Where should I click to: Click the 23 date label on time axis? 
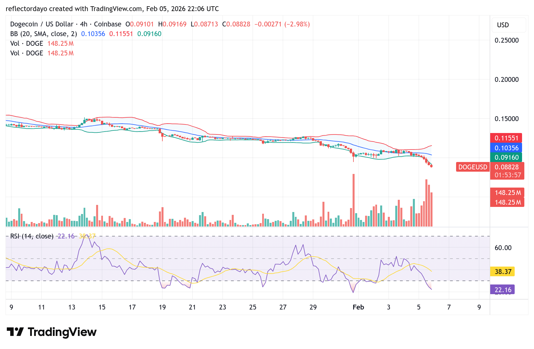223,307
